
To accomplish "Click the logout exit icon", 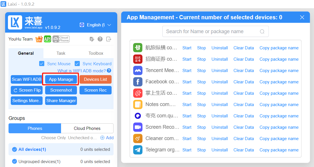I will [x=108, y=39].
